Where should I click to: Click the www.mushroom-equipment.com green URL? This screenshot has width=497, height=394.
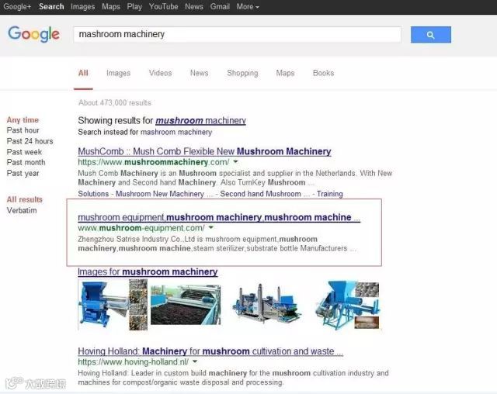(141, 228)
